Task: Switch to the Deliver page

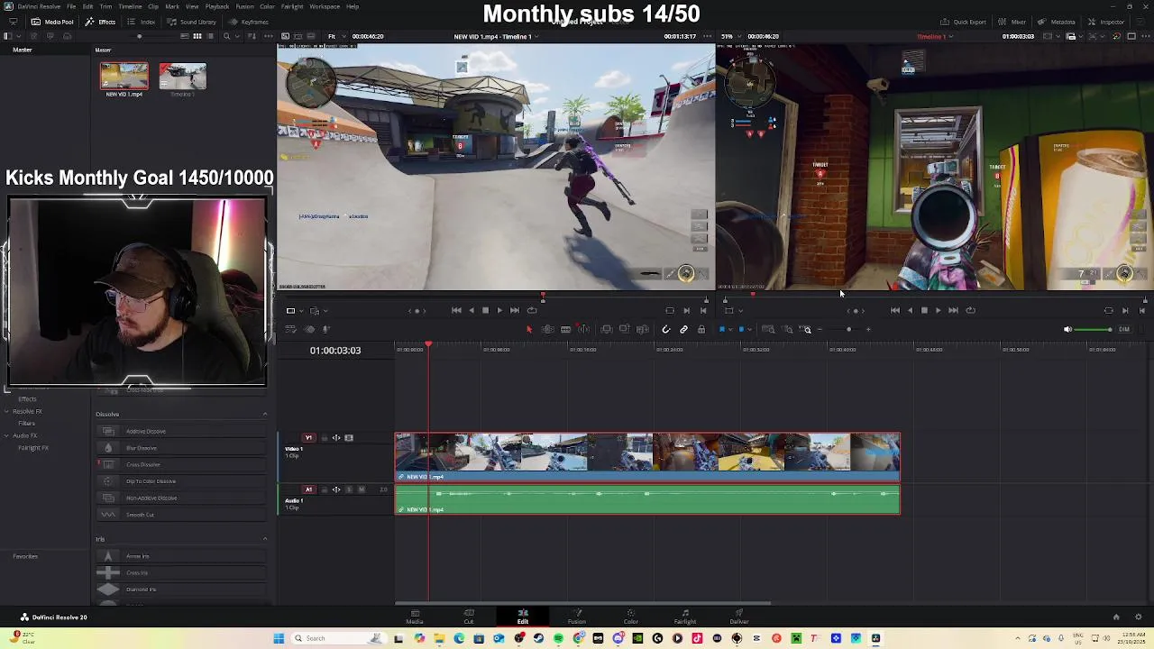Action: tap(739, 617)
